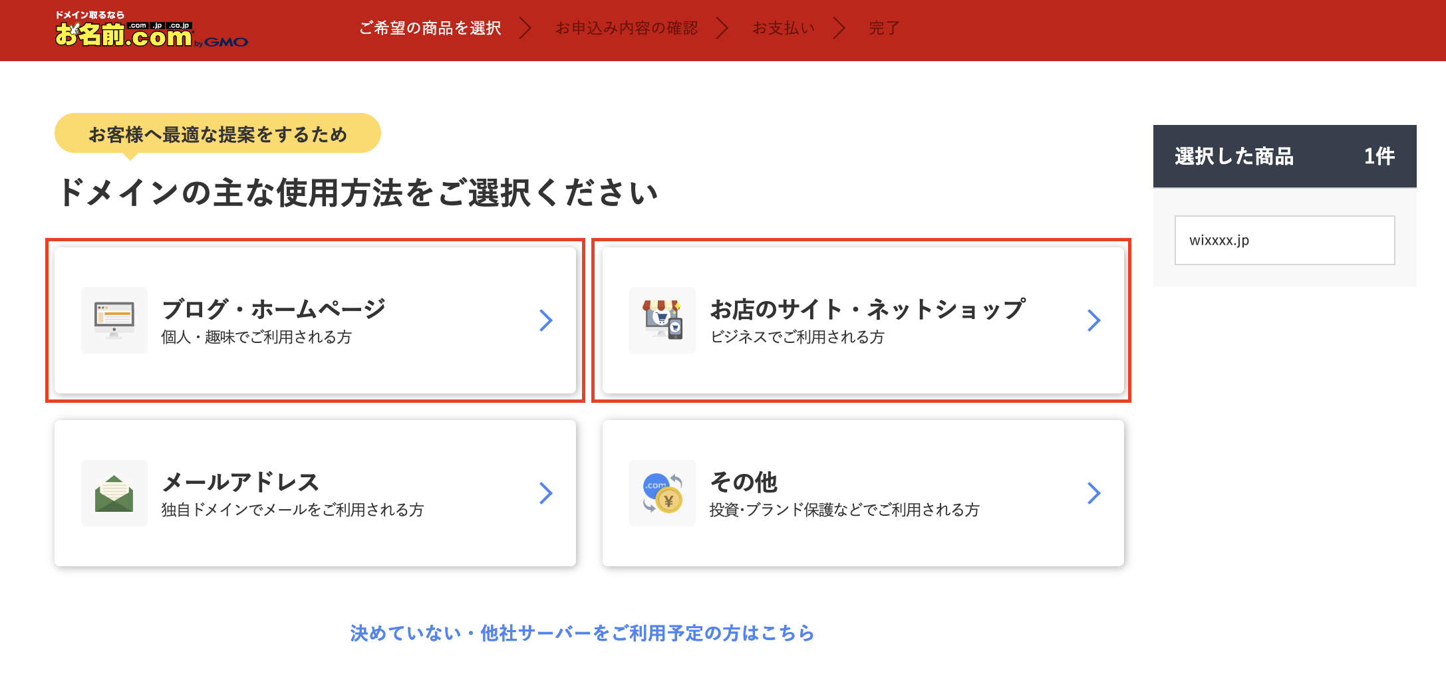Click the wixxxx.jp selected domain box

tap(1284, 240)
